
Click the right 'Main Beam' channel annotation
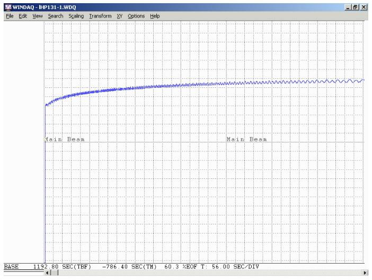click(246, 139)
